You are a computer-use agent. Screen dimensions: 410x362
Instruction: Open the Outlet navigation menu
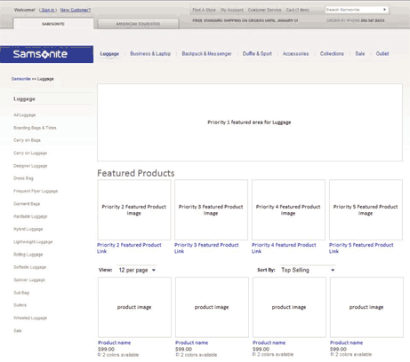382,54
